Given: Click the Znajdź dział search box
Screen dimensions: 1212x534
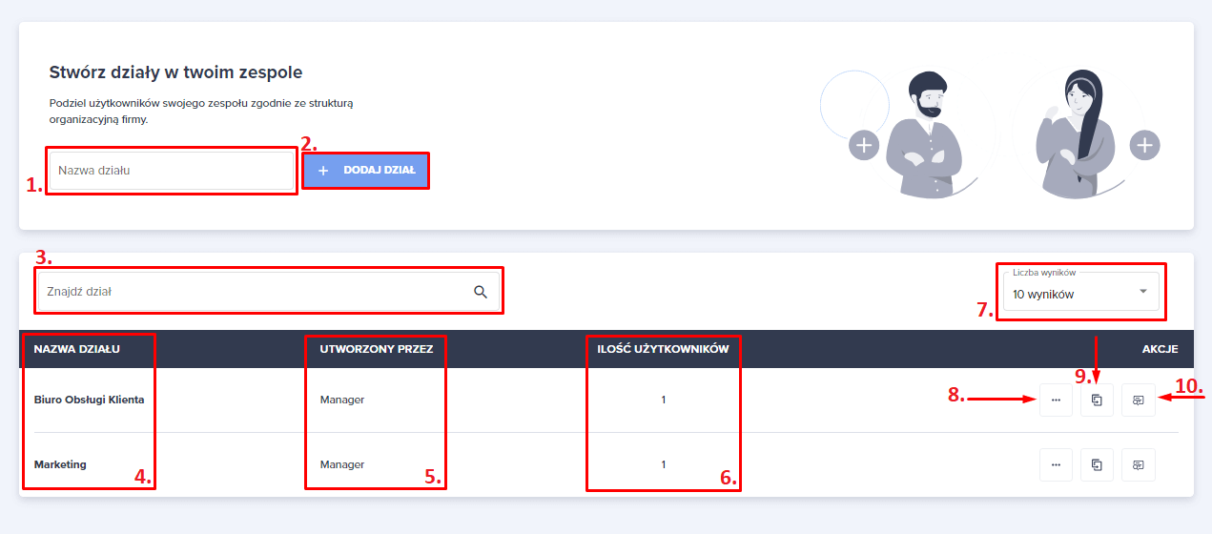Looking at the screenshot, I should pos(253,292).
